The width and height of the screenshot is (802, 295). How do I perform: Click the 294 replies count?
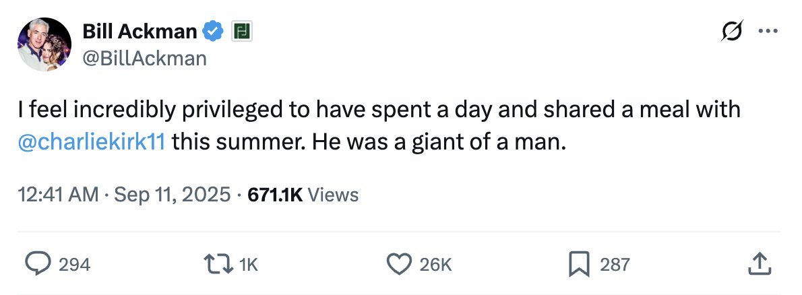tap(74, 265)
